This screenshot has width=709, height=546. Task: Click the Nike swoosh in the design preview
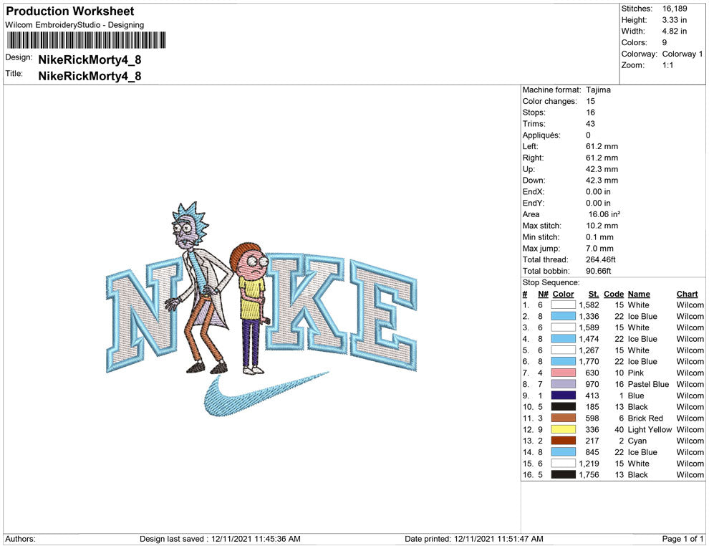click(266, 393)
